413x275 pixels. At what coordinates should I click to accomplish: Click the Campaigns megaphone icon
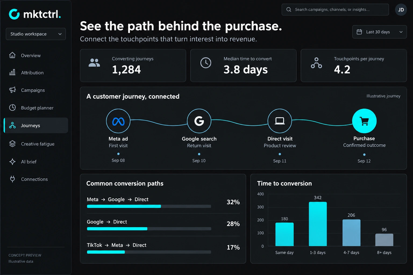click(12, 90)
